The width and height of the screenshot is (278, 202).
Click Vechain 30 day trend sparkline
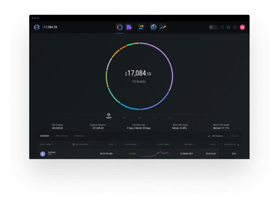155,154
